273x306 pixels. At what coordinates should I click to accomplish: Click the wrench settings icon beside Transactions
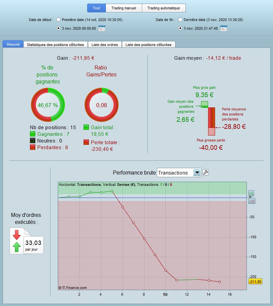tap(206, 172)
